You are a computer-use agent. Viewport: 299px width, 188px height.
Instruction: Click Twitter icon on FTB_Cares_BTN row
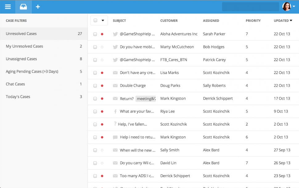pos(115,60)
